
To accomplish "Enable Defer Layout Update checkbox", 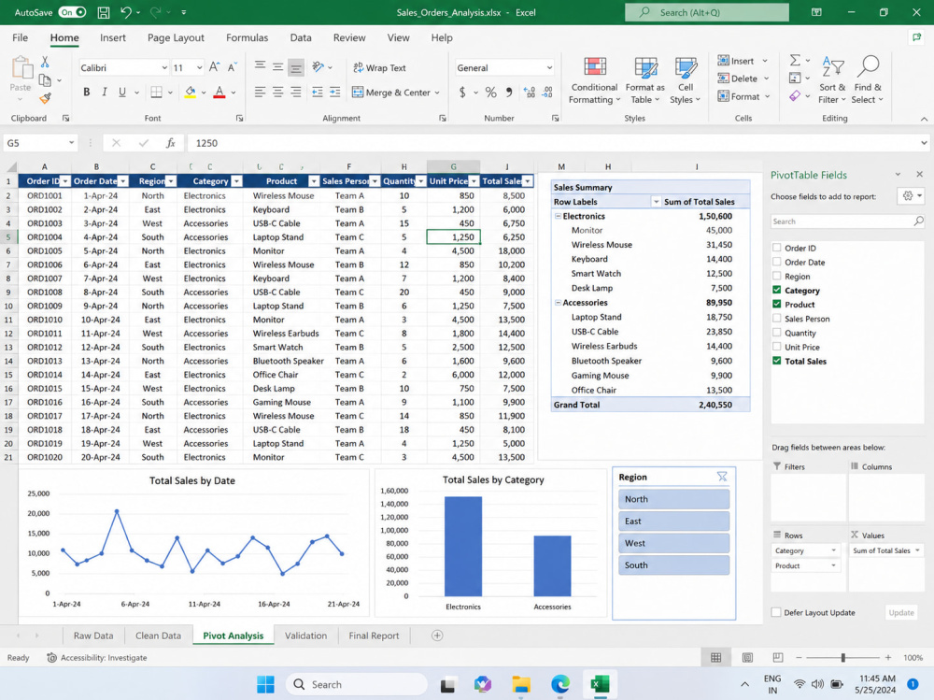I will (x=776, y=612).
